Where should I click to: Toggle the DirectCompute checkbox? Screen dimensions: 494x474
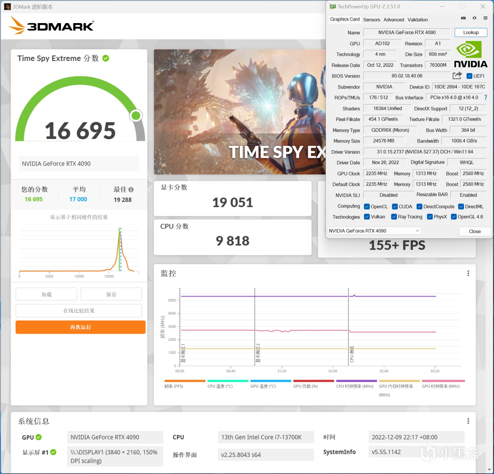(420, 207)
